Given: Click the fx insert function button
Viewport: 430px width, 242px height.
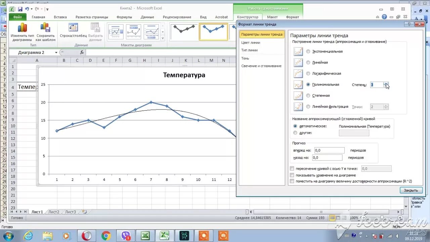Looking at the screenshot, I should pos(82,52).
